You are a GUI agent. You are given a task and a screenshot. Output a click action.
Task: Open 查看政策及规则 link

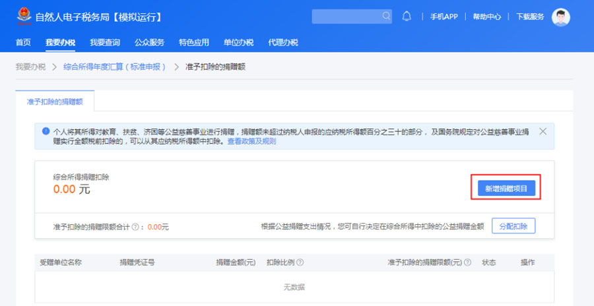pos(251,141)
